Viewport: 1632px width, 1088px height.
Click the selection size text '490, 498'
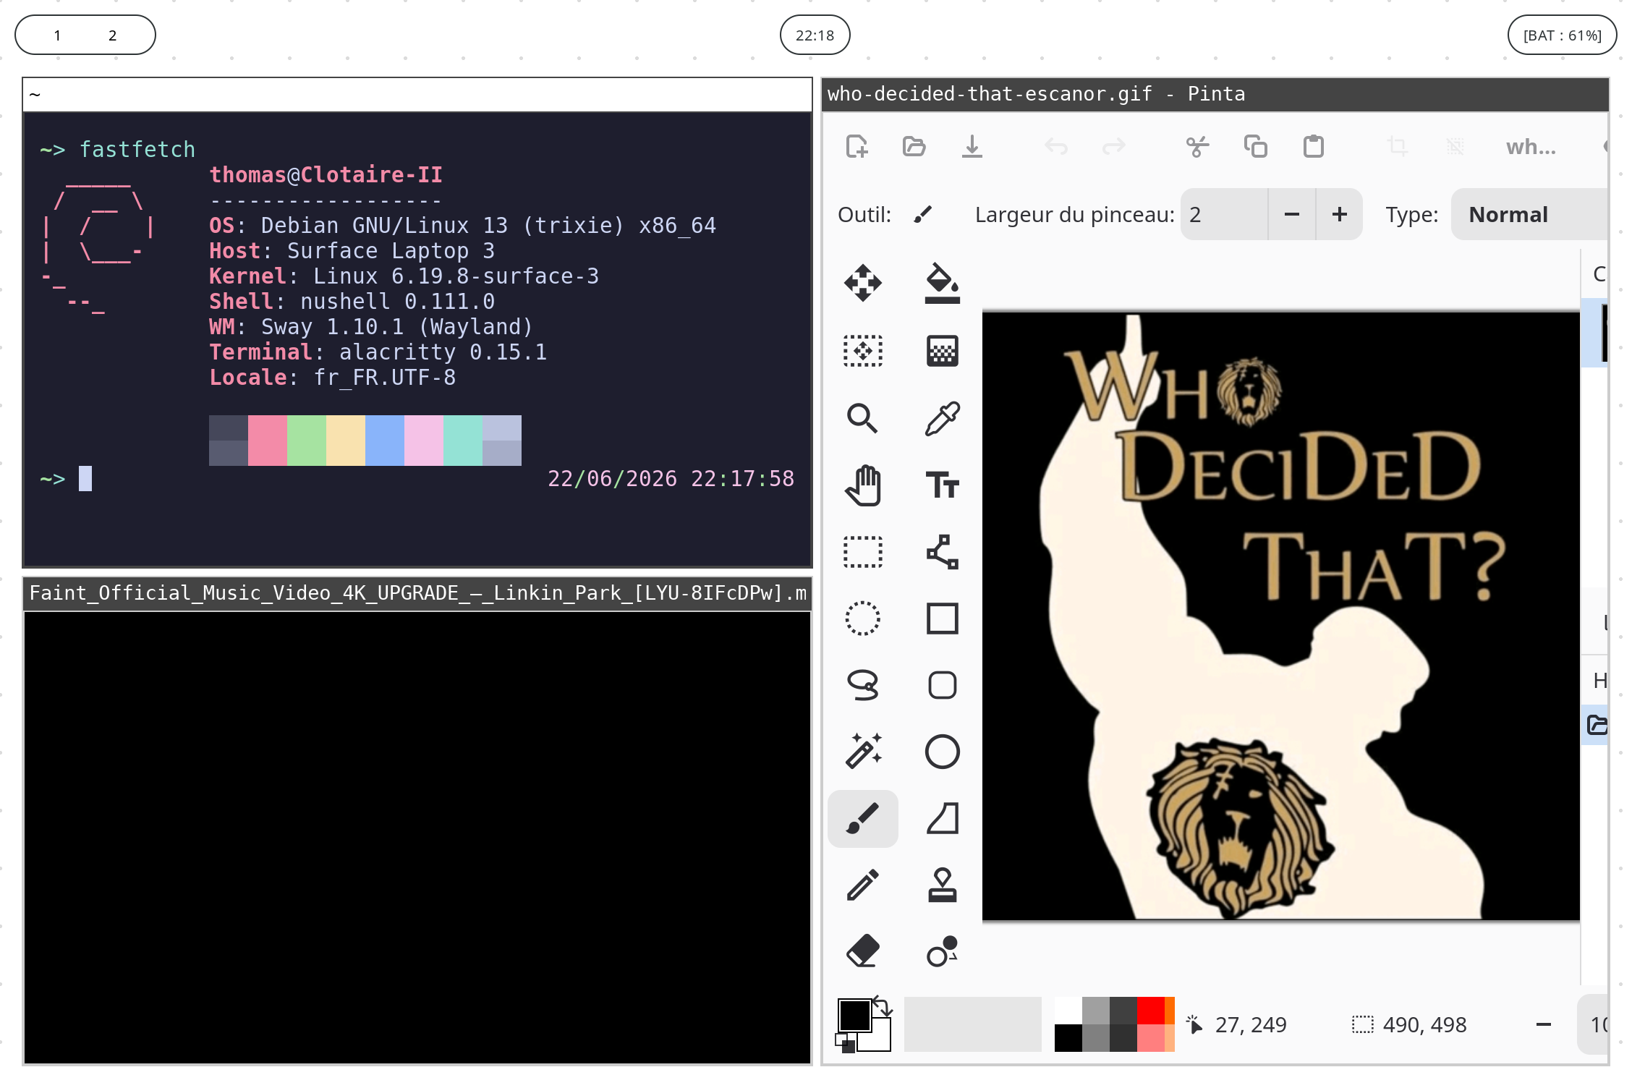coord(1424,1025)
